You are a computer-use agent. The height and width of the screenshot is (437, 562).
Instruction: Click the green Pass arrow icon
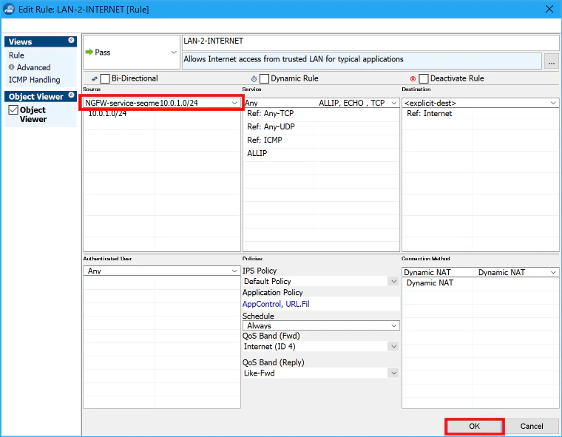89,52
